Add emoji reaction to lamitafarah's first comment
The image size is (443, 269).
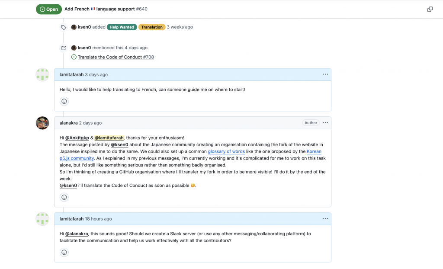tap(64, 101)
